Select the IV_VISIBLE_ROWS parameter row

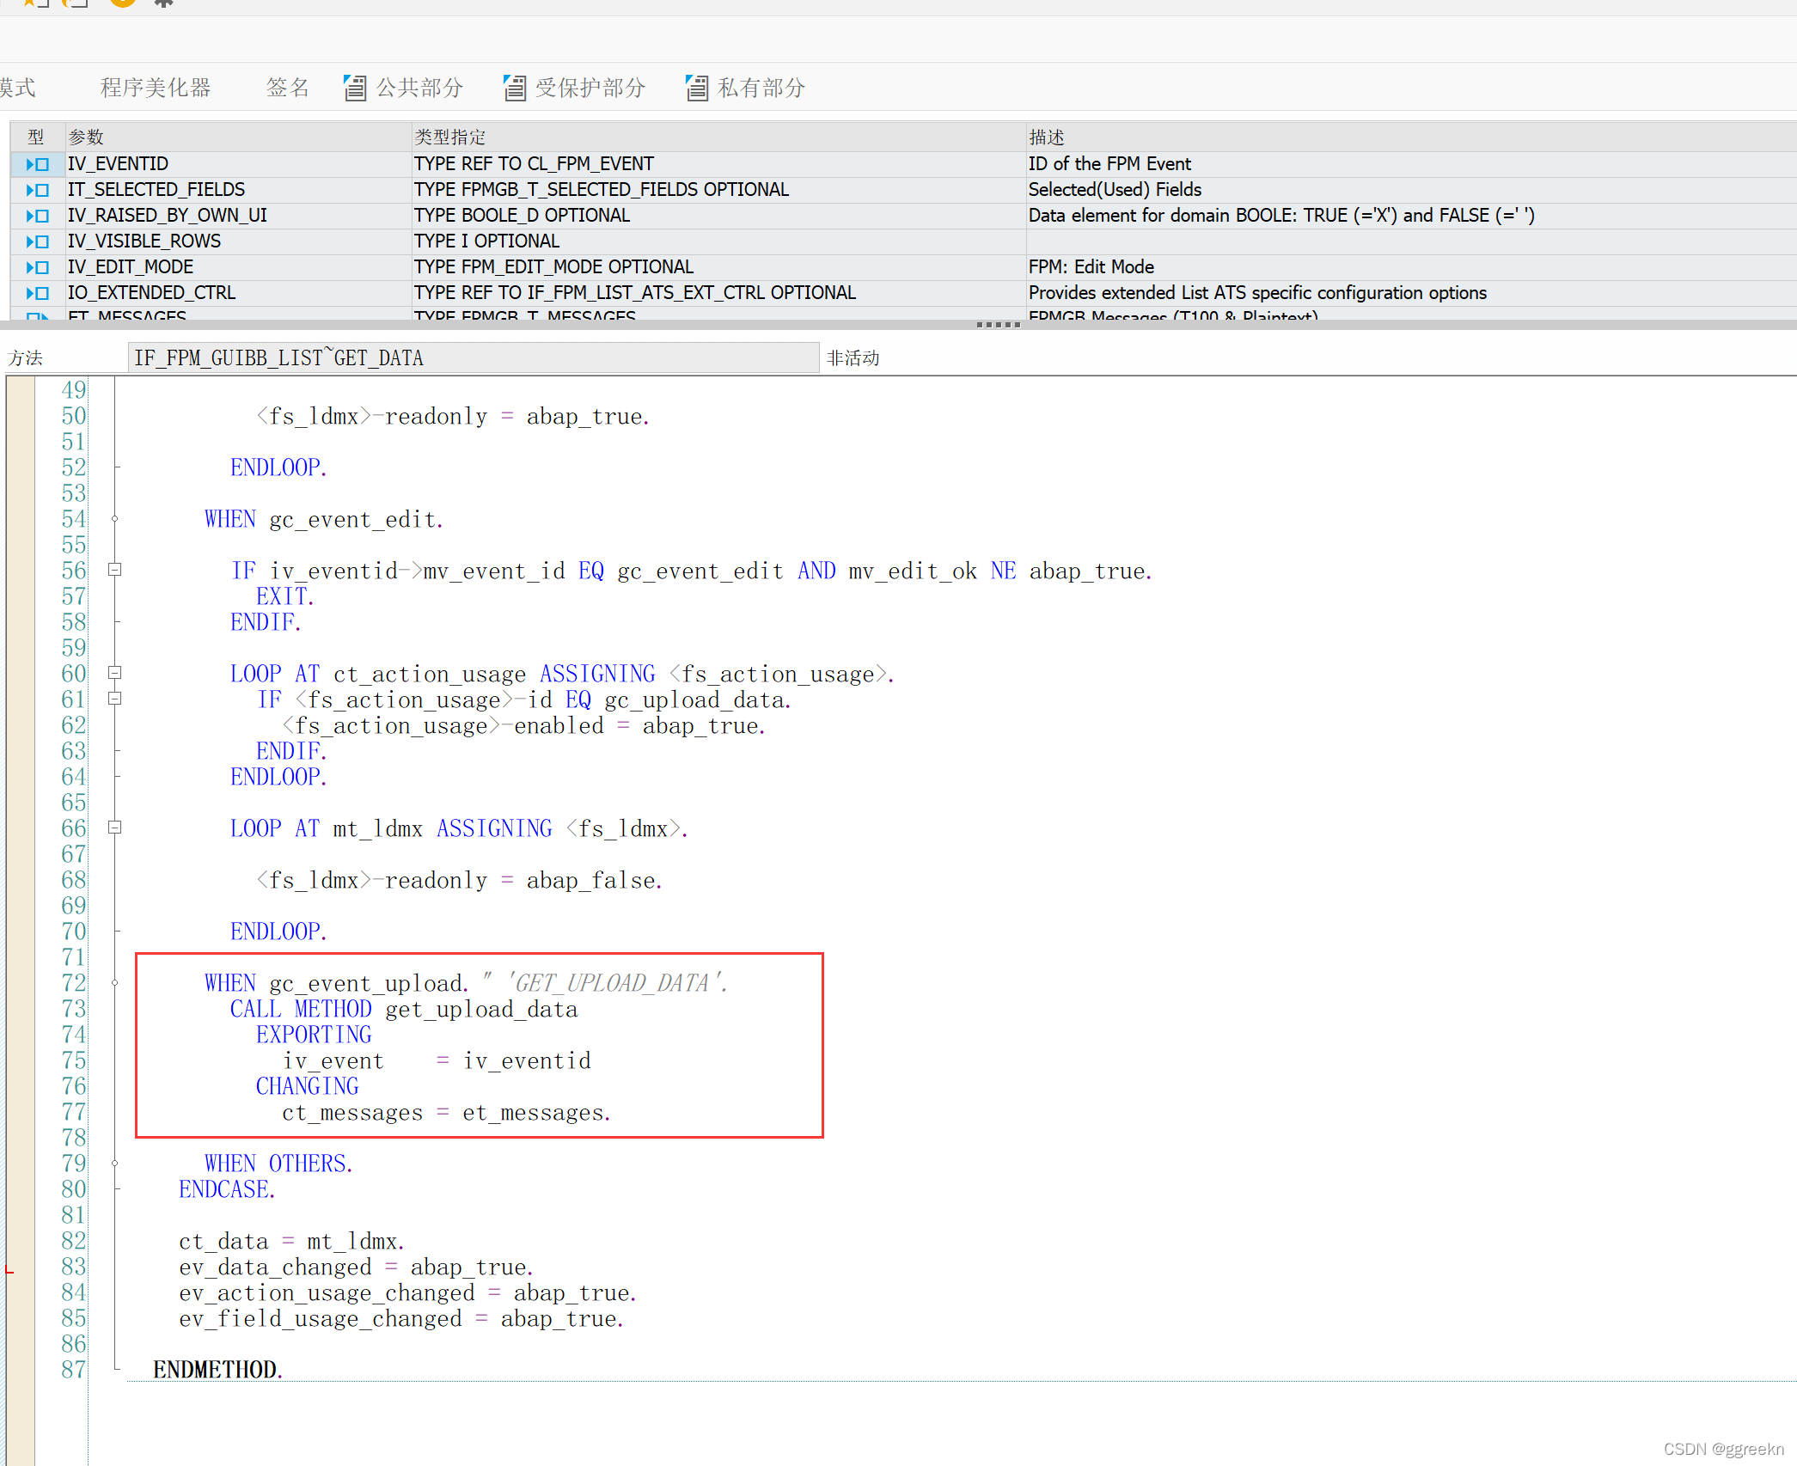pos(144,241)
